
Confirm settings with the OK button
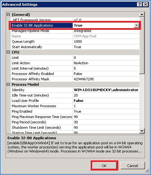coord(104,166)
